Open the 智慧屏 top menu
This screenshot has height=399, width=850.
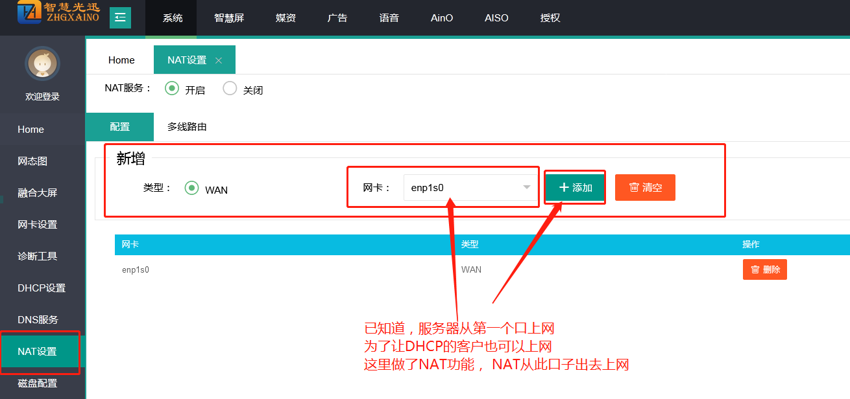pos(229,18)
